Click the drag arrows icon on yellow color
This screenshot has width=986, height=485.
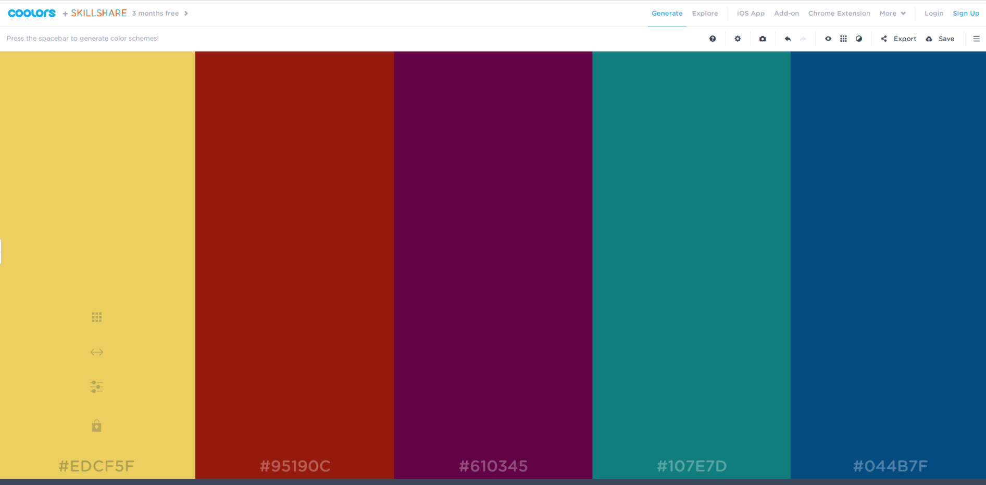[97, 352]
